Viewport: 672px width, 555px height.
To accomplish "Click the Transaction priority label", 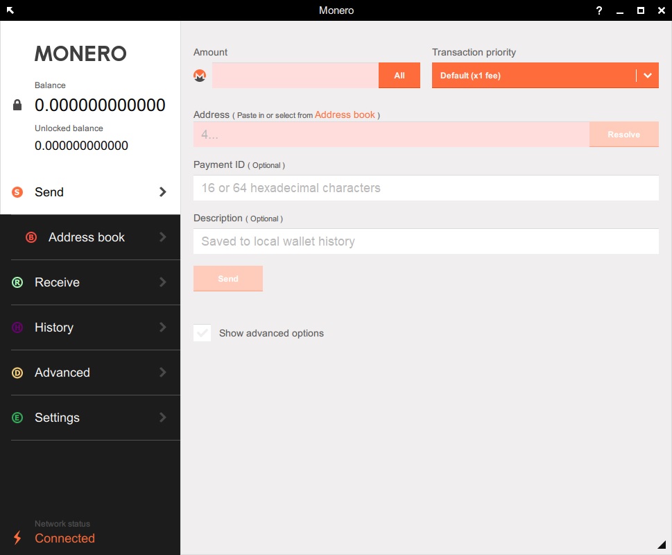I will coord(474,52).
